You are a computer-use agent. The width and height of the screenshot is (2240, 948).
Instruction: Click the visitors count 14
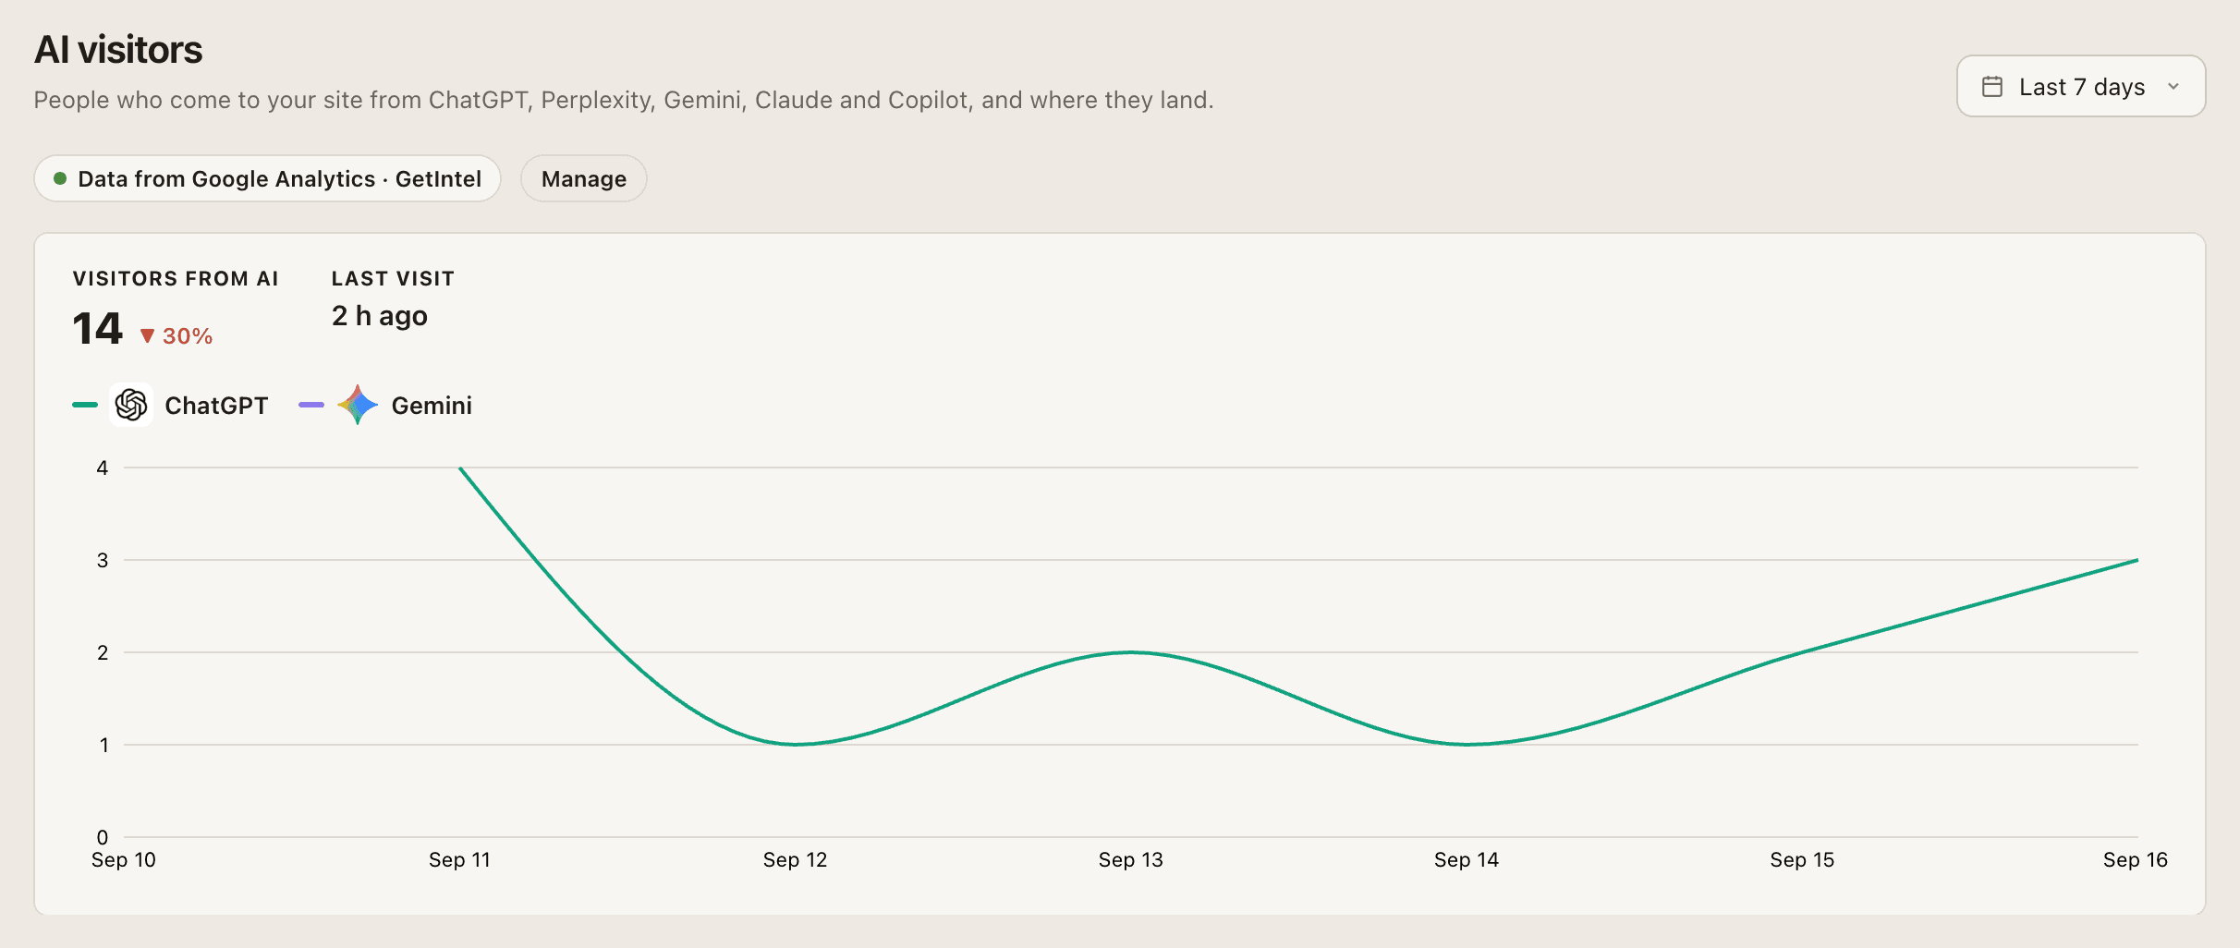[97, 329]
